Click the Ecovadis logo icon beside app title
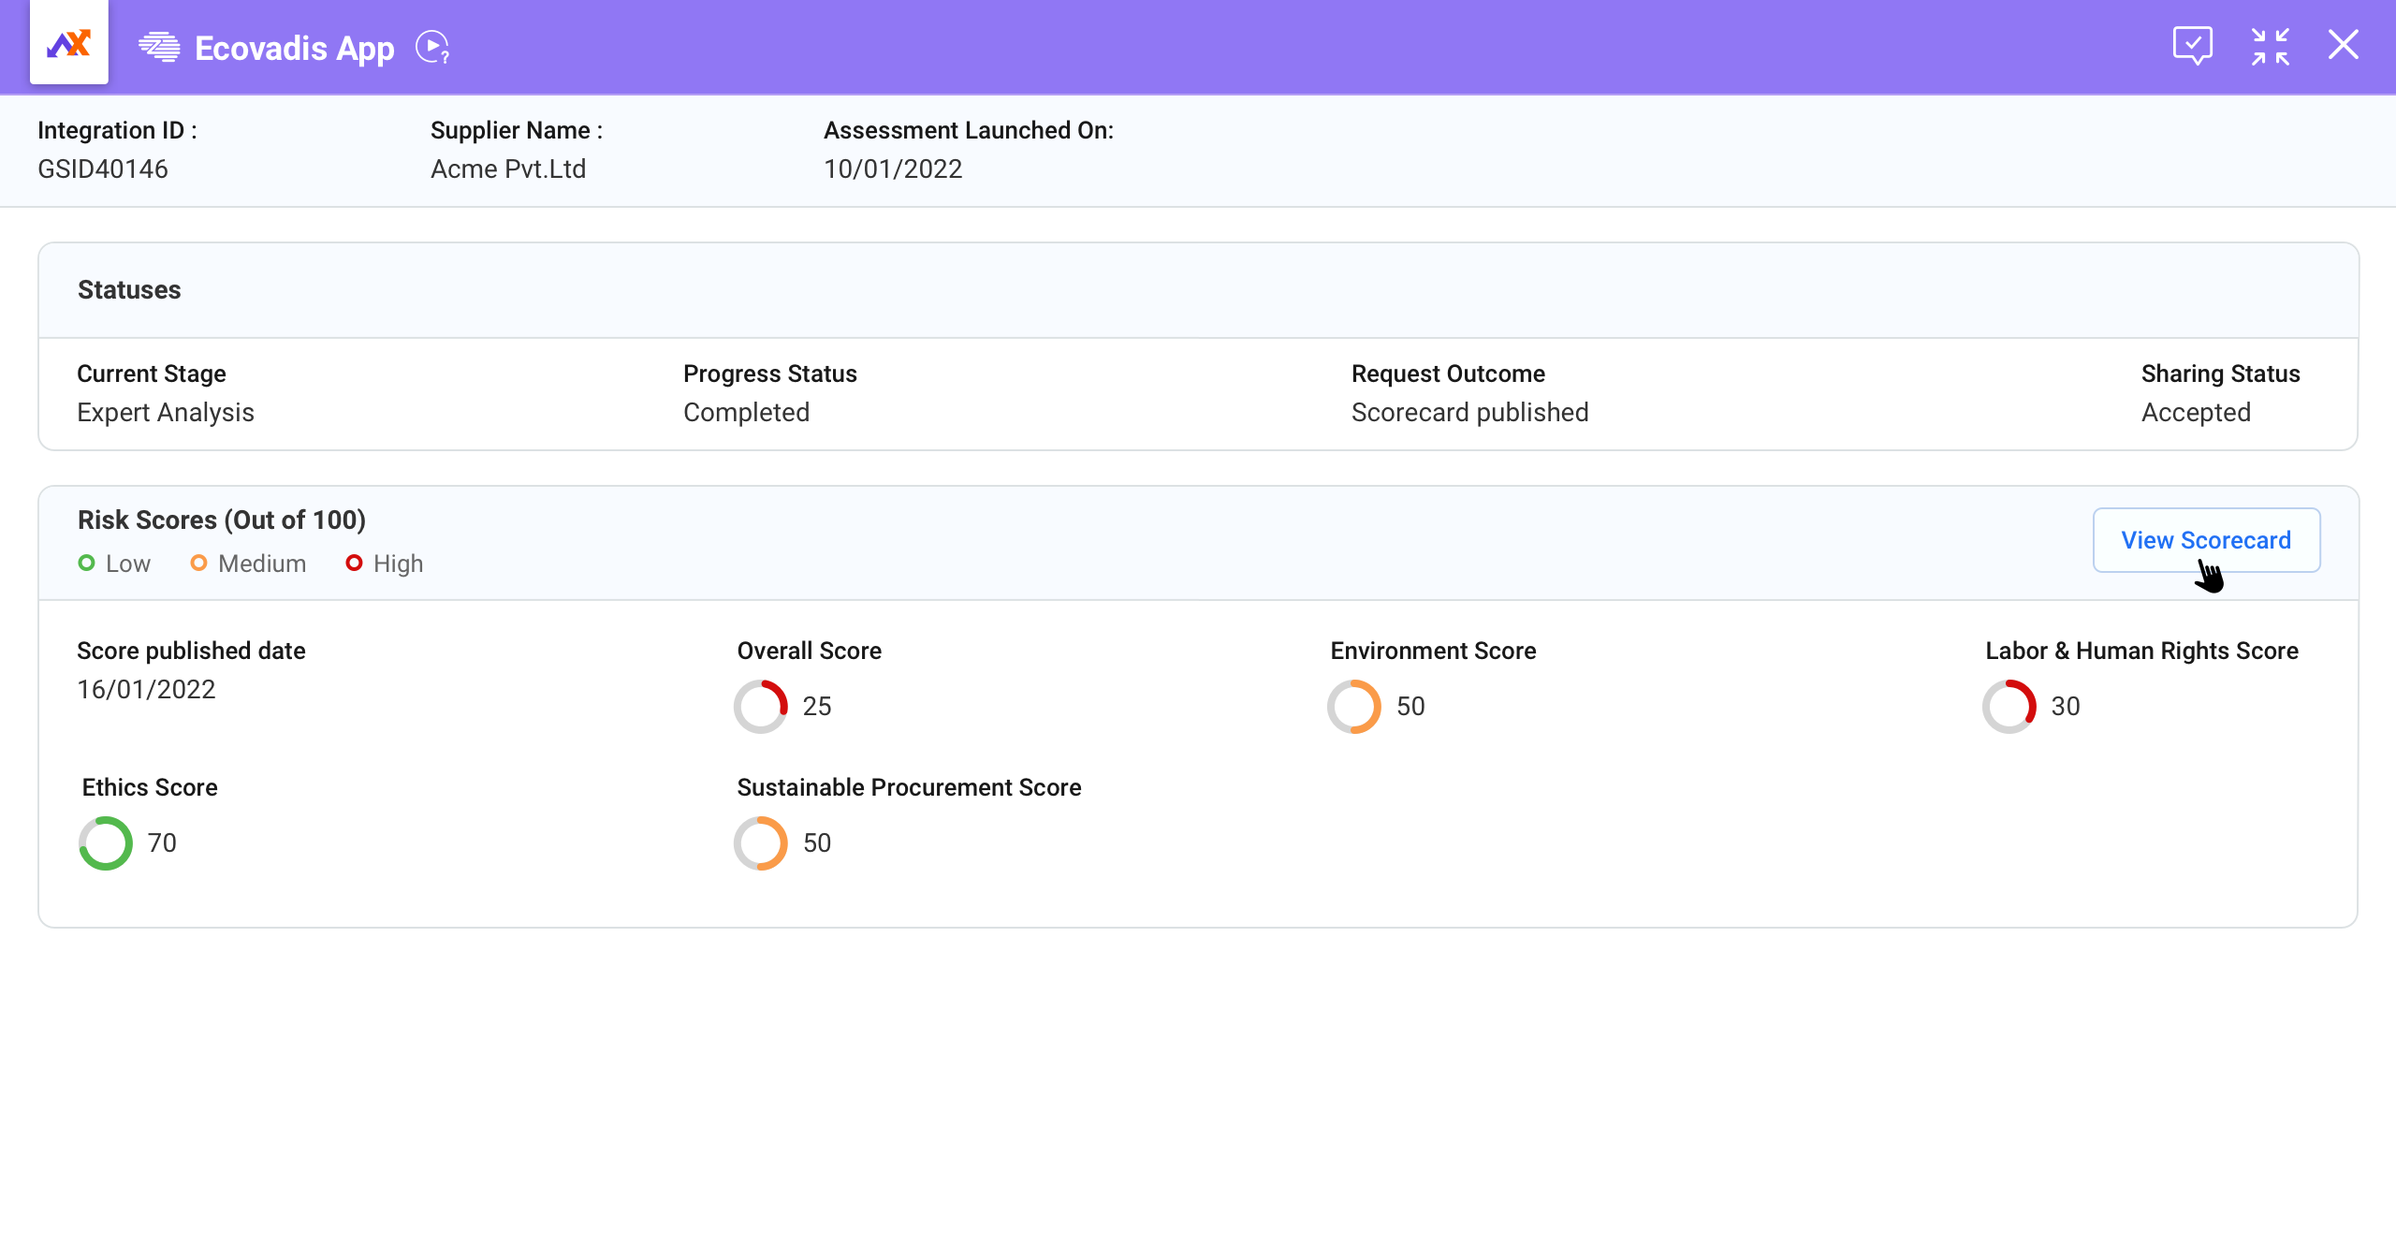 pos(160,47)
